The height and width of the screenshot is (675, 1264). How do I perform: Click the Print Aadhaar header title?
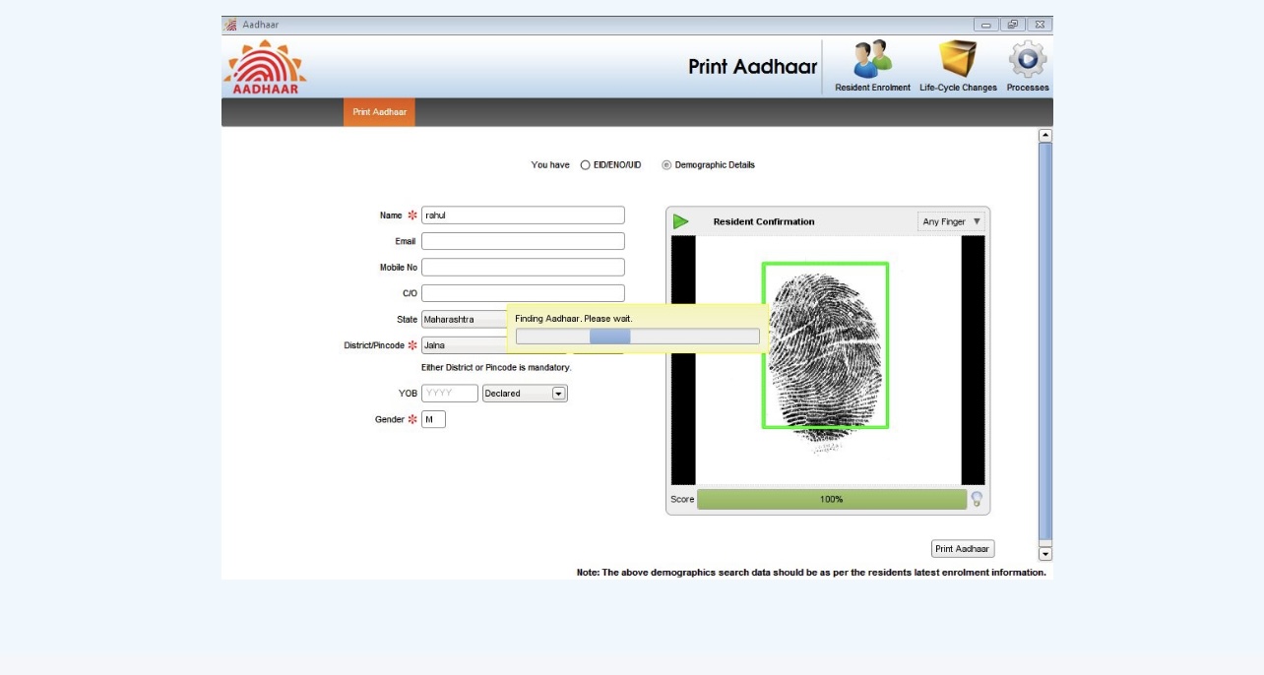(x=753, y=67)
